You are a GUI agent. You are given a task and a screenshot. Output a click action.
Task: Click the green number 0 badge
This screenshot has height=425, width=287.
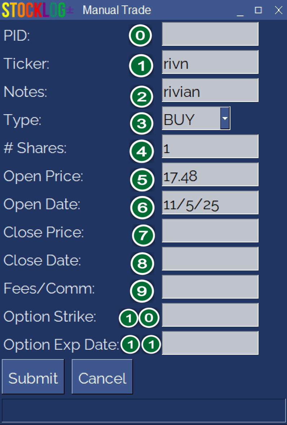(140, 35)
